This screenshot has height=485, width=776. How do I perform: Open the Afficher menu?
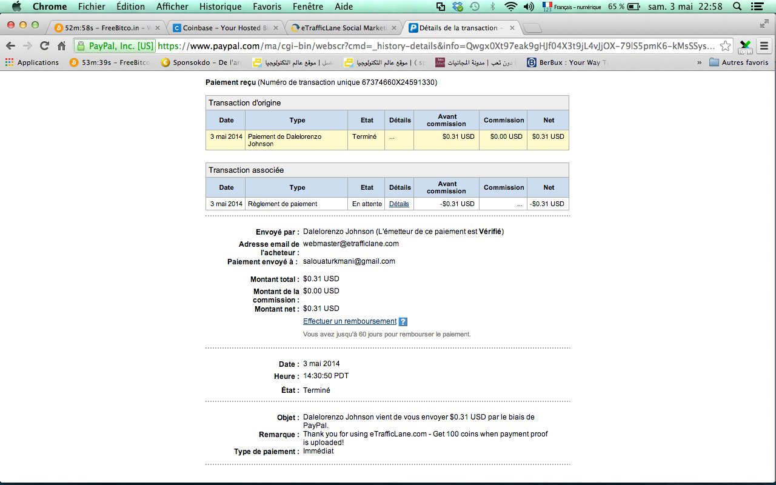click(172, 7)
